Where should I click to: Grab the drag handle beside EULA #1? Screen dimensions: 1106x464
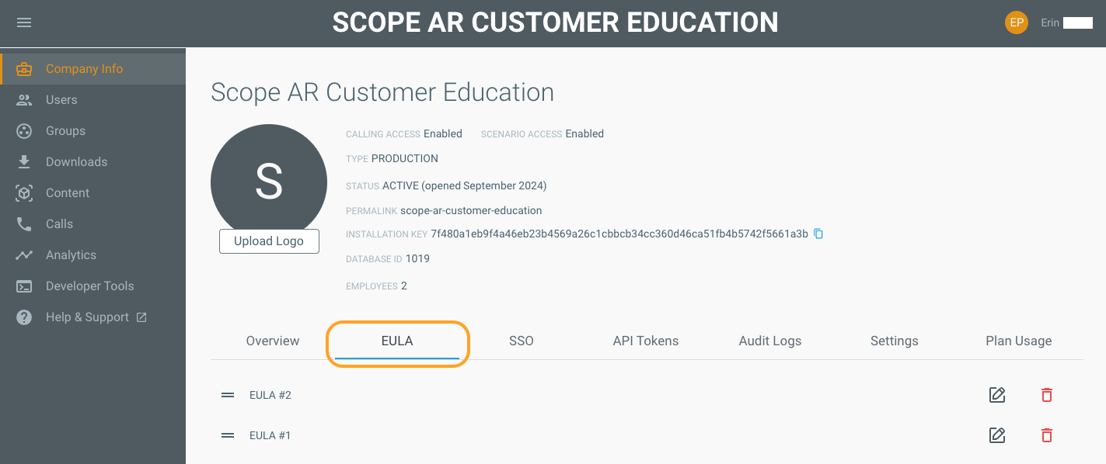pos(227,435)
